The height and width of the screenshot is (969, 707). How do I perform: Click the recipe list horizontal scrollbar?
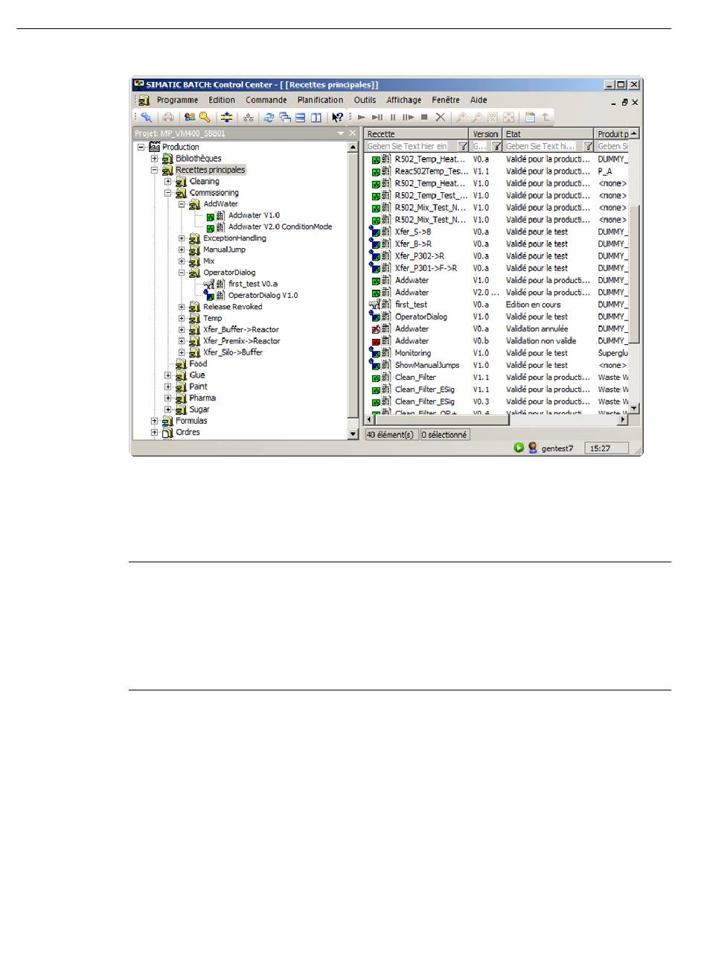[496, 420]
